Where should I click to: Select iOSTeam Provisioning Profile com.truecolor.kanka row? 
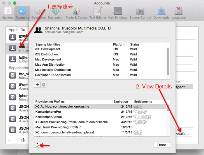[100, 122]
